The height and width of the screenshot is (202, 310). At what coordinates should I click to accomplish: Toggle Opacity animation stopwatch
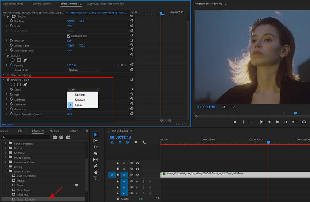[11, 65]
